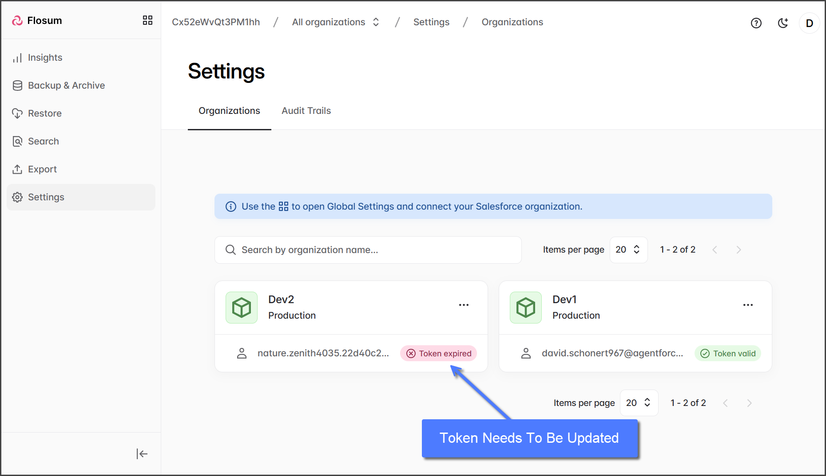Click the Dev1 green cube icon
This screenshot has width=826, height=476.
pyautogui.click(x=526, y=308)
